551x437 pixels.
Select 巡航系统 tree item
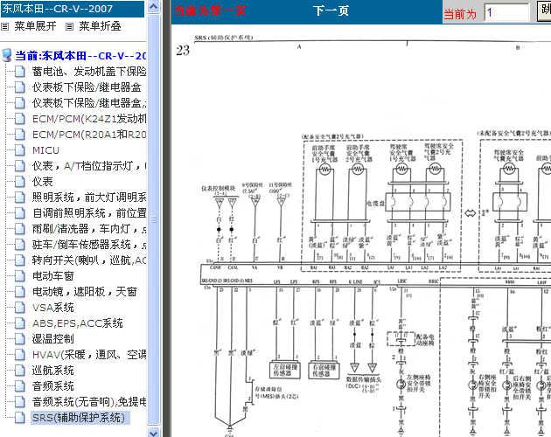[x=53, y=371]
